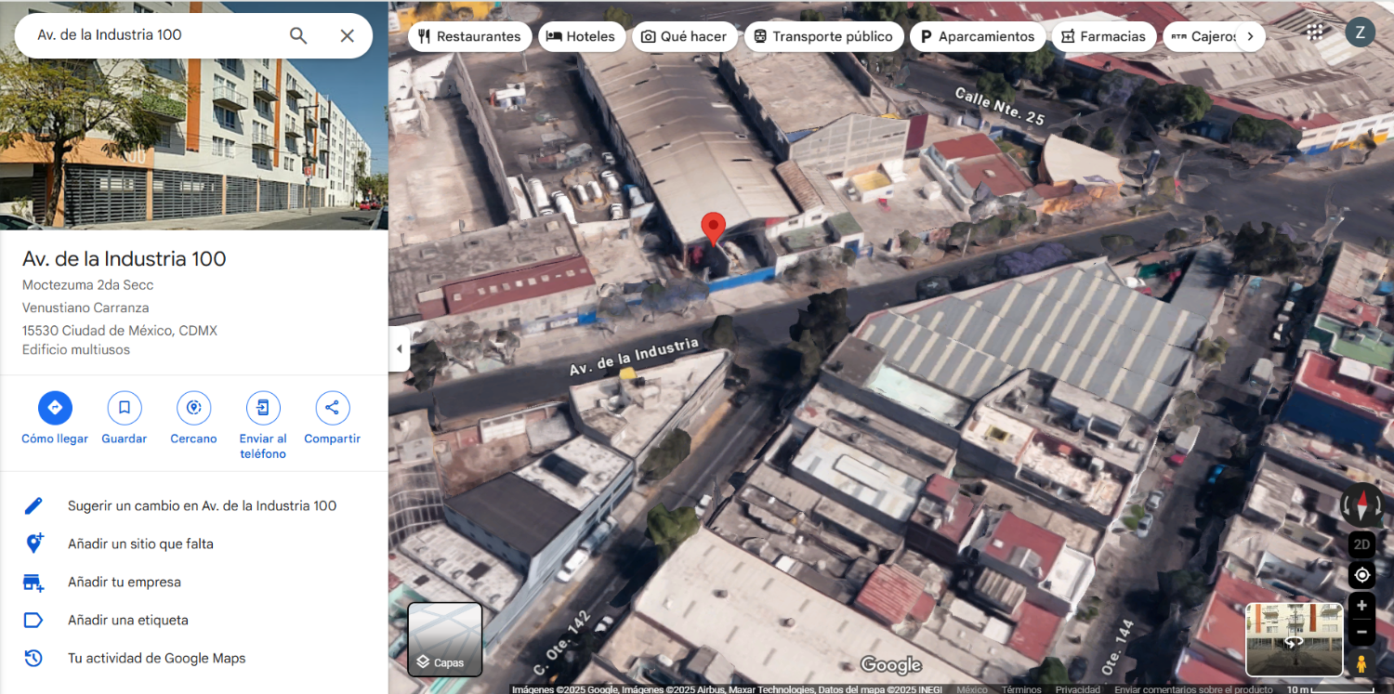Click the 15530 Ciudad de México, CDMX text
This screenshot has width=1394, height=694.
tap(120, 331)
